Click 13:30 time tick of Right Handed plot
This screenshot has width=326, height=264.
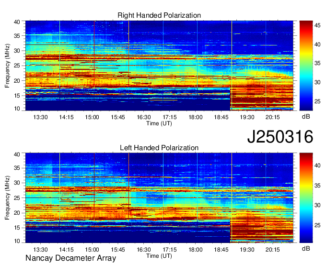pyautogui.click(x=40, y=117)
